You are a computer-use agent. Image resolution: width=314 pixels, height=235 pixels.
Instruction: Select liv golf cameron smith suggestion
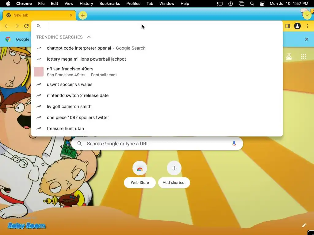point(157,106)
